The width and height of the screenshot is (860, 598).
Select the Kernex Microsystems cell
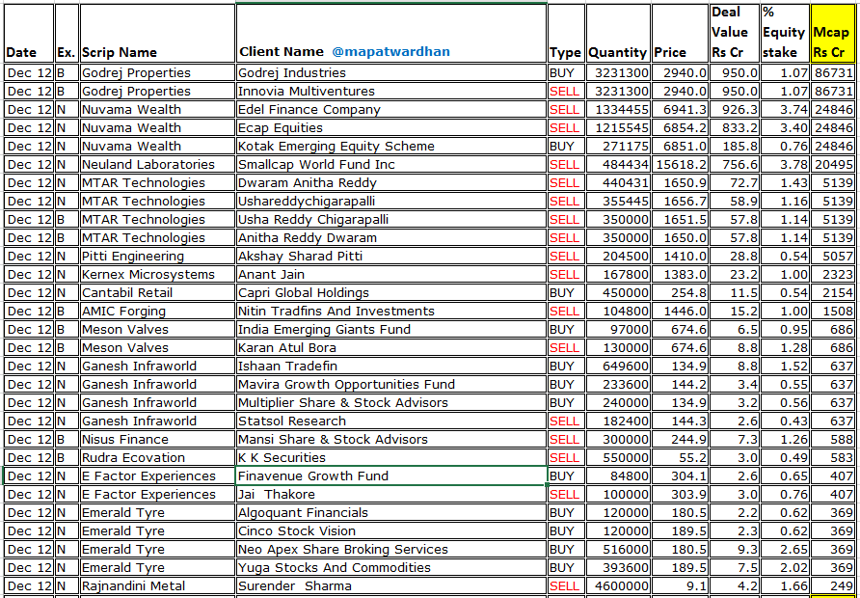pyautogui.click(x=157, y=274)
